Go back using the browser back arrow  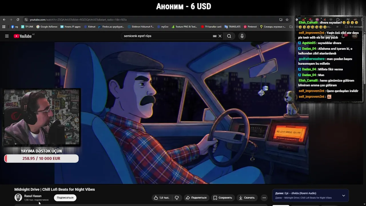(4, 20)
